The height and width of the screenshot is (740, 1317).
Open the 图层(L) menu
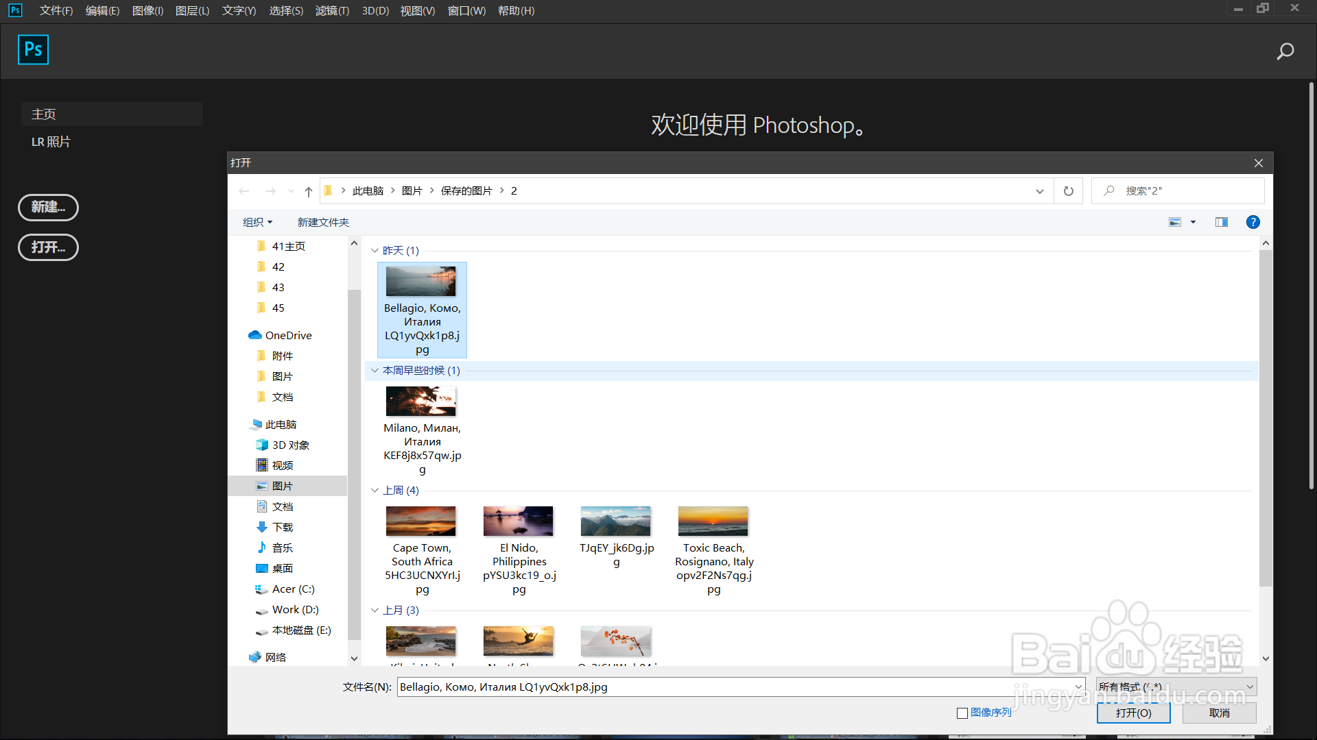[x=192, y=10]
